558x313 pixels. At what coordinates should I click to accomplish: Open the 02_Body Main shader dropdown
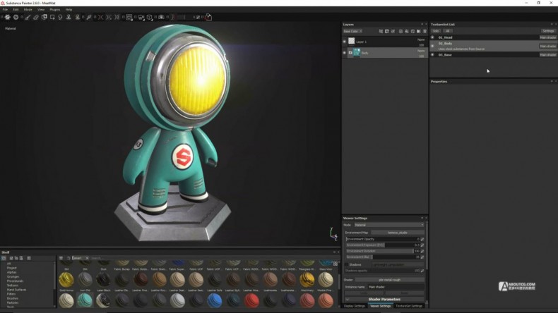(x=547, y=47)
